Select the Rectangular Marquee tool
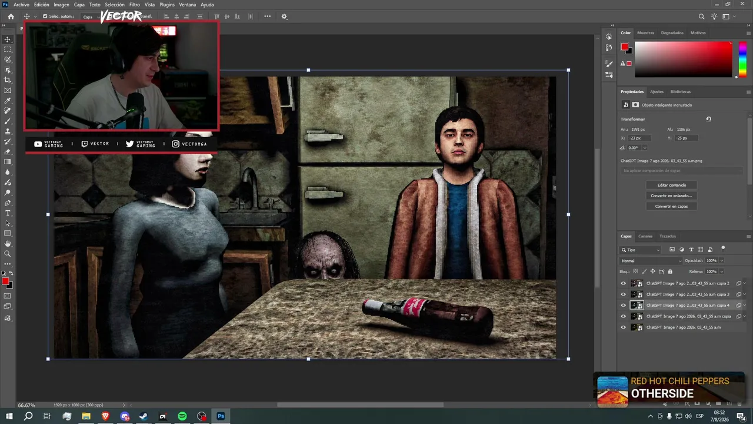 click(x=8, y=49)
